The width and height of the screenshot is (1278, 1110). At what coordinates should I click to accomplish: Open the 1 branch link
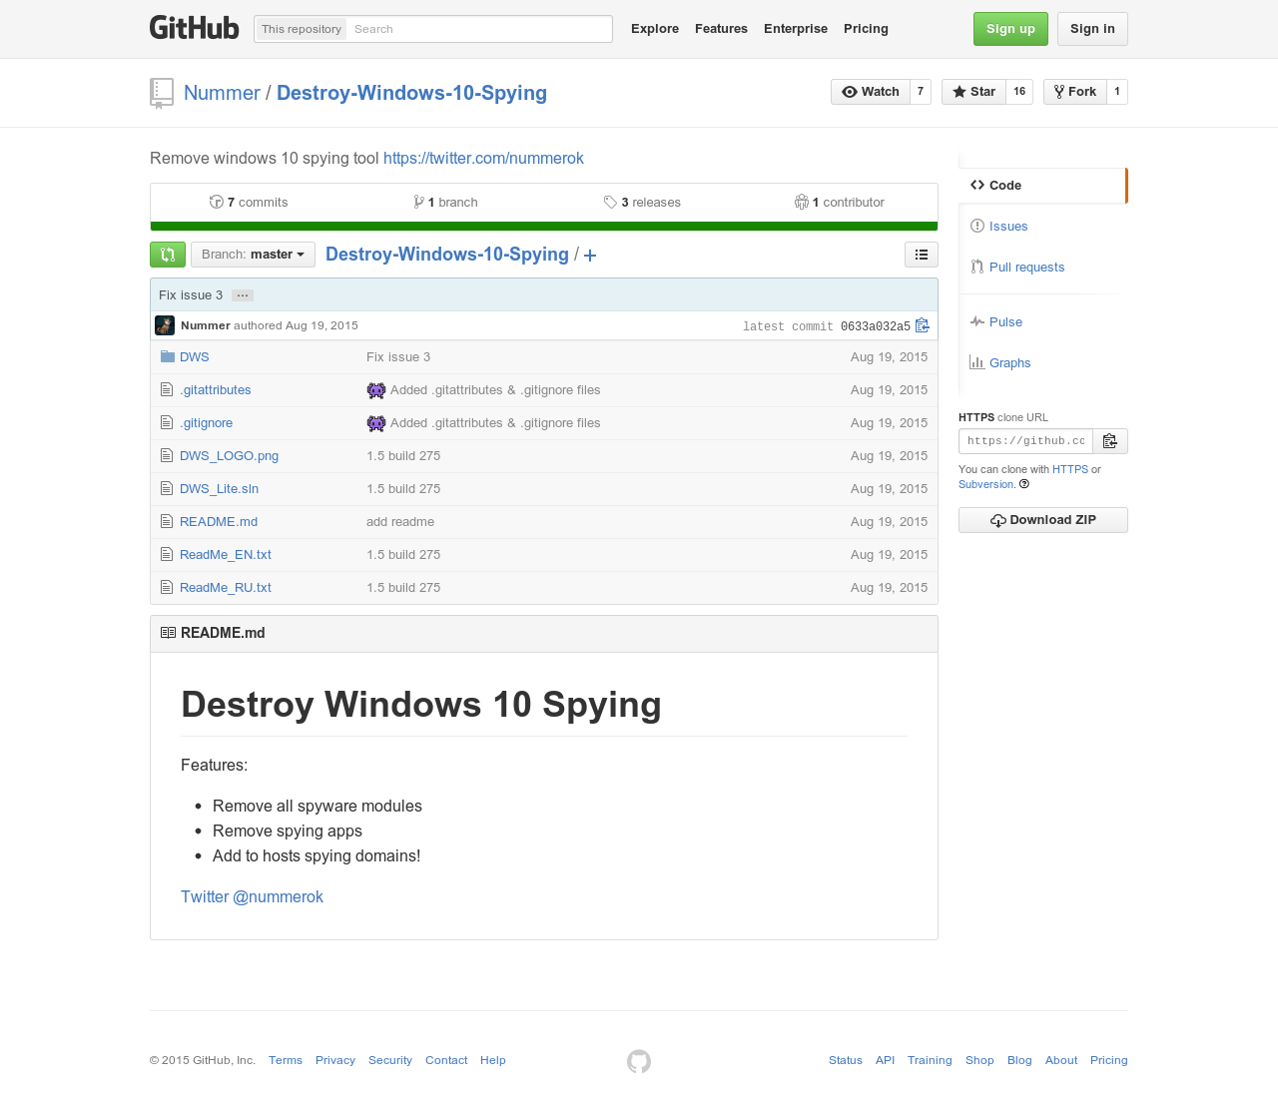point(445,203)
